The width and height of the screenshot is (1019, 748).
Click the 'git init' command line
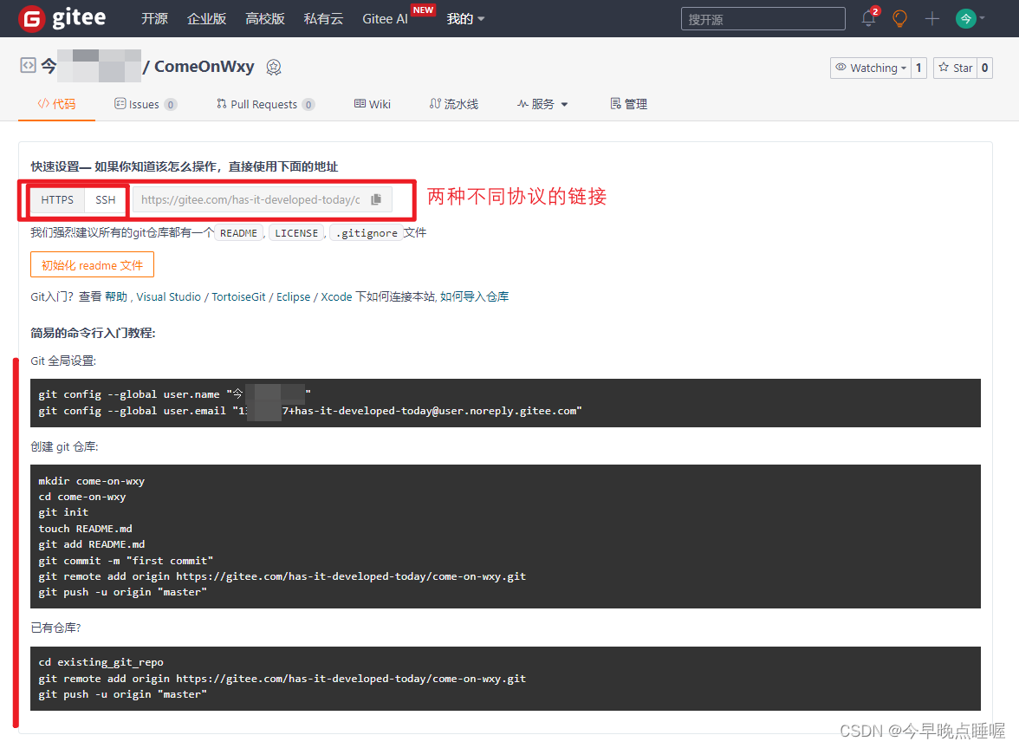63,512
